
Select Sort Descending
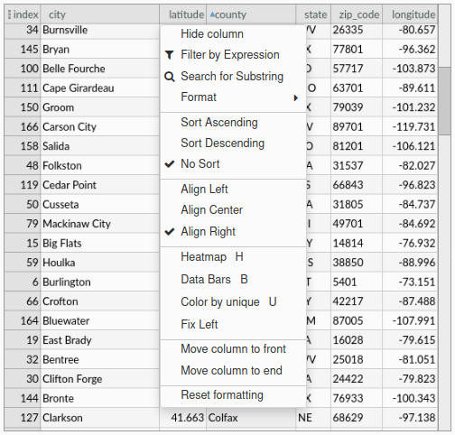pyautogui.click(x=233, y=143)
